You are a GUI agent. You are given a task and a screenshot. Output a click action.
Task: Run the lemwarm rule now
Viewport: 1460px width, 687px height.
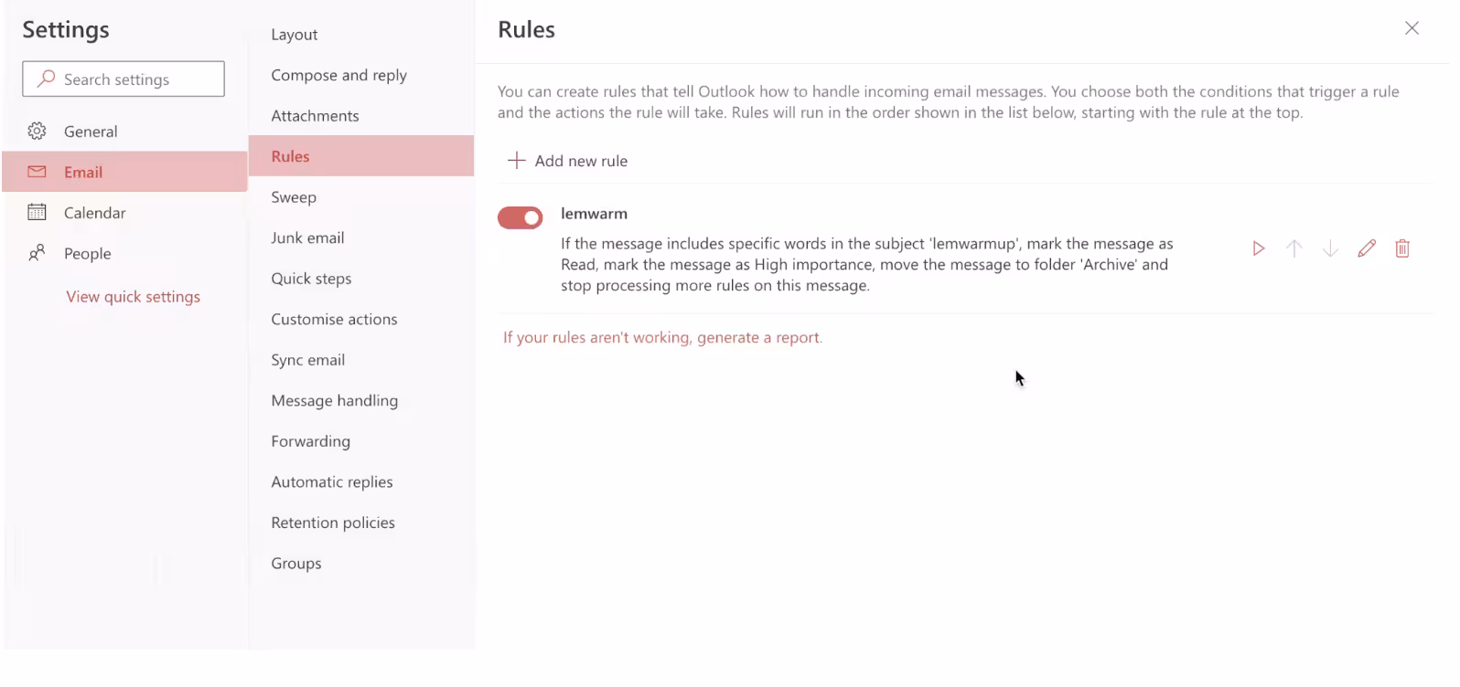coord(1259,248)
